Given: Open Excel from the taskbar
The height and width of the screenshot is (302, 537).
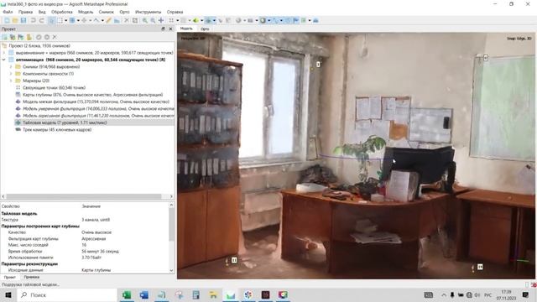Looking at the screenshot, I should [127, 294].
